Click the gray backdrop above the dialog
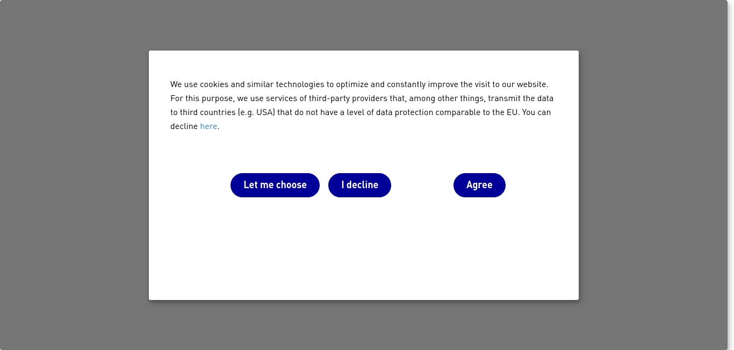 [x=364, y=25]
